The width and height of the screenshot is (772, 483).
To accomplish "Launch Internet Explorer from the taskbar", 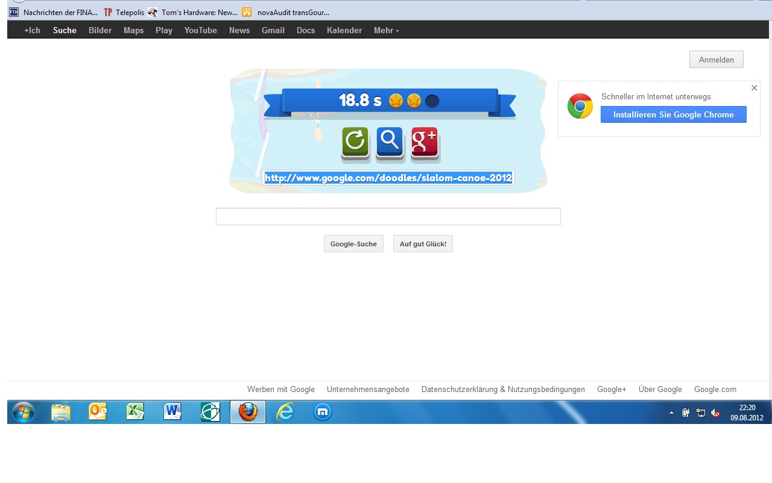I will [x=285, y=412].
